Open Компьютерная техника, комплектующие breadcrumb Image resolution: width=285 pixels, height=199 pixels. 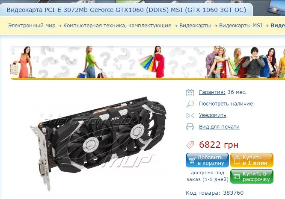(117, 26)
